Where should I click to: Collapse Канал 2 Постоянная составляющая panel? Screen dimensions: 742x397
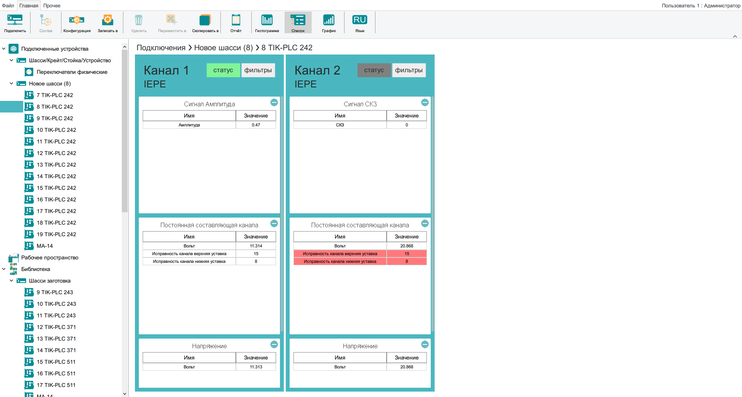(425, 223)
